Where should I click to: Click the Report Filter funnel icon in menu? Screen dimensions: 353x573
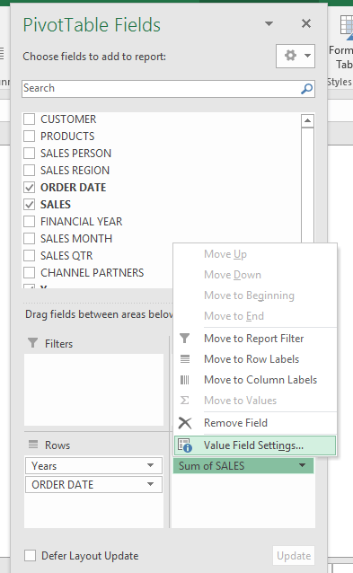click(x=185, y=339)
